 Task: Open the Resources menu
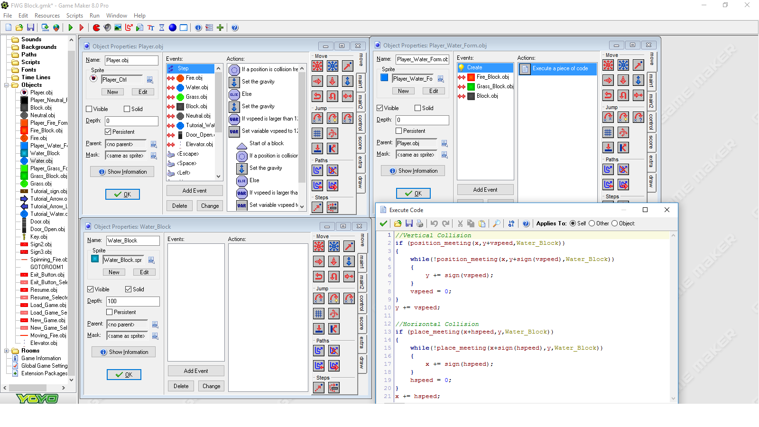[x=47, y=16]
